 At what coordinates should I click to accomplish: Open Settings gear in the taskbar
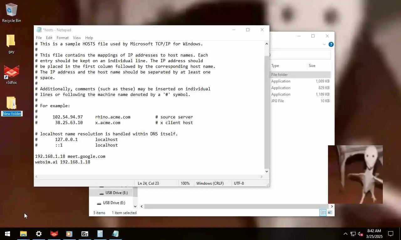[x=39, y=234]
